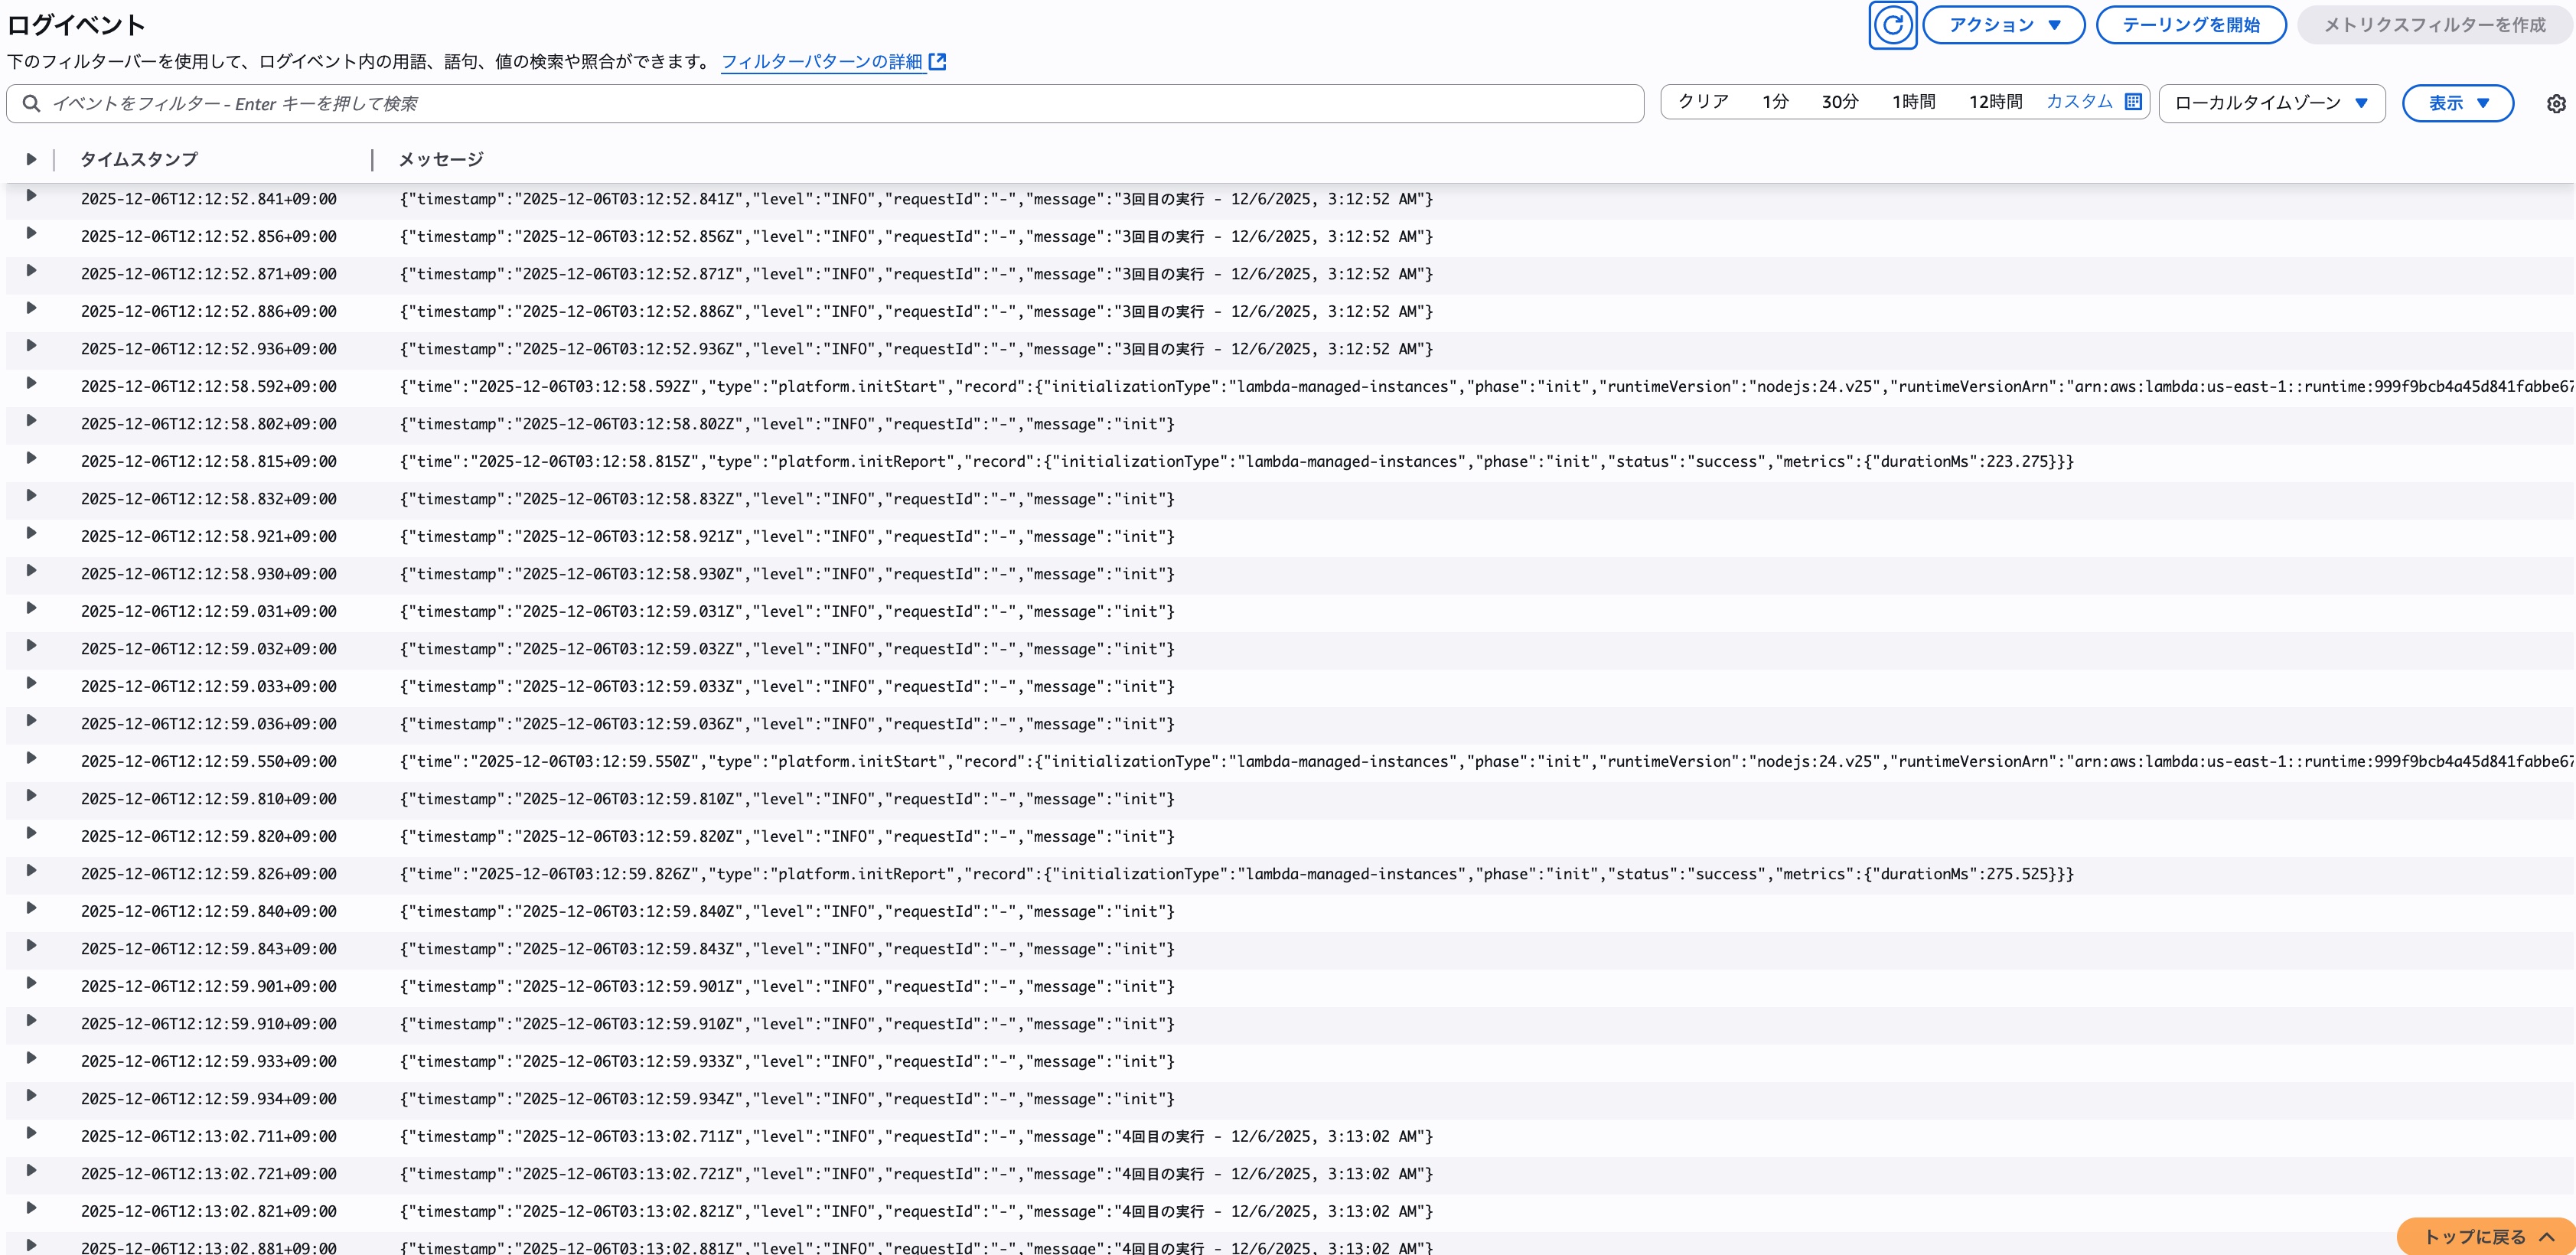Select the 30分 time range option

point(1840,101)
